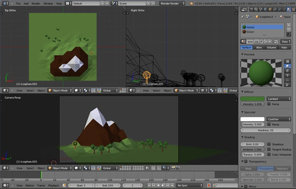Open Object Mode dropdown in Top Ortho view
296x189 pixels.
[x=60, y=90]
